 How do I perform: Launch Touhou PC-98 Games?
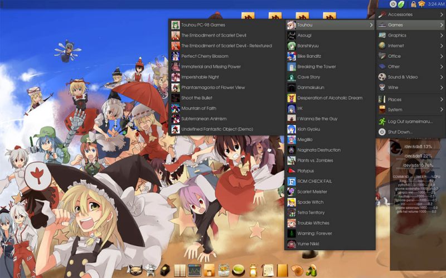tap(226, 25)
